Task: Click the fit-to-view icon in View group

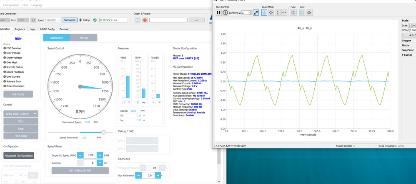Action: [x=302, y=12]
